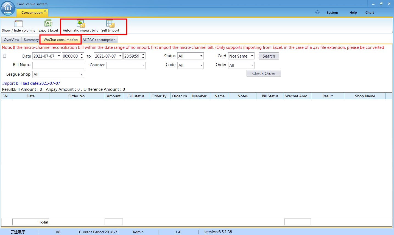
Task: Click '云途展厅' in the status bar
Action: pos(18,232)
